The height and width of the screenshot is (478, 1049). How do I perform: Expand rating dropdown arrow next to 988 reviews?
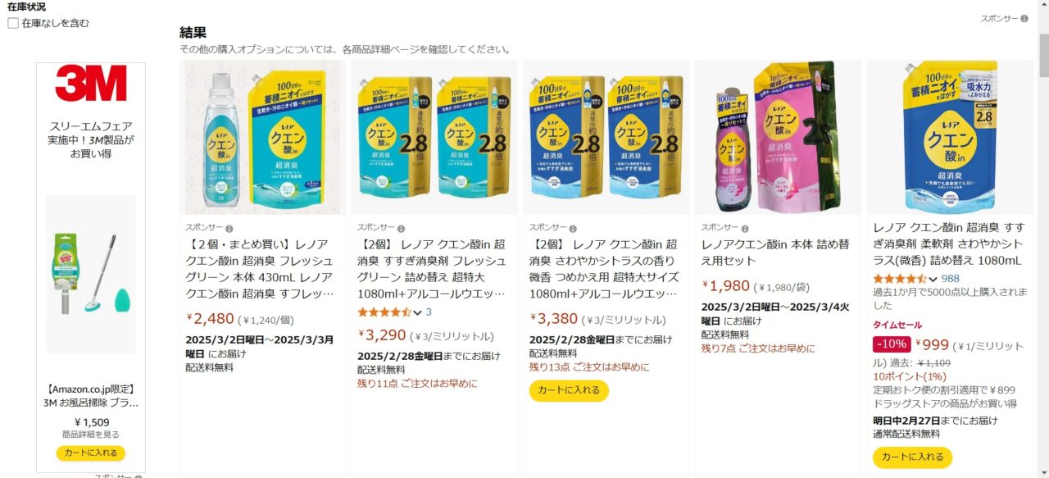tap(933, 279)
